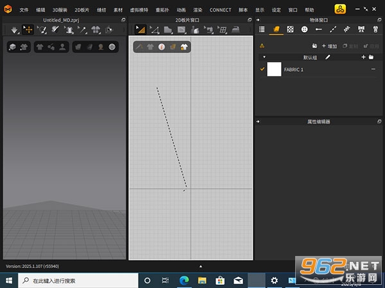The height and width of the screenshot is (288, 385).
Task: Open the checkered Graphic tab in Object window
Action: click(290, 29)
